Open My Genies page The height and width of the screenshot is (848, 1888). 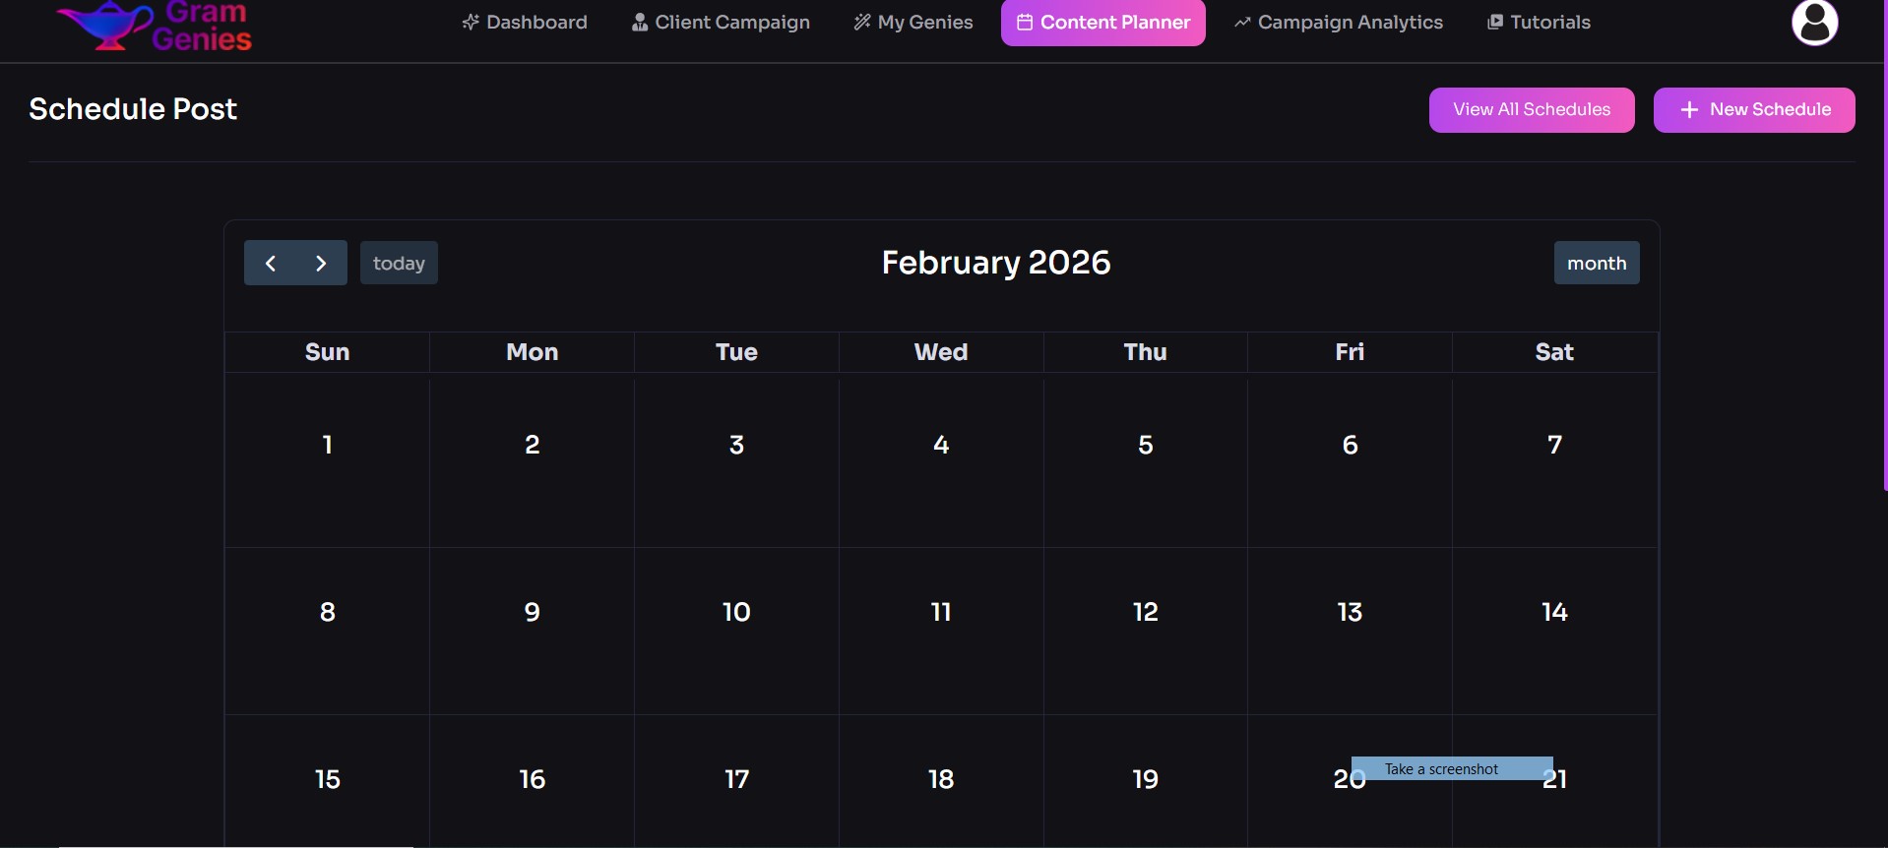tap(913, 22)
